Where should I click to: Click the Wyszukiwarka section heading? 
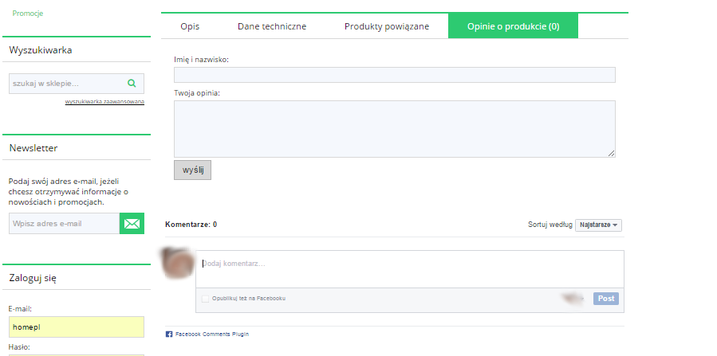pyautogui.click(x=40, y=50)
